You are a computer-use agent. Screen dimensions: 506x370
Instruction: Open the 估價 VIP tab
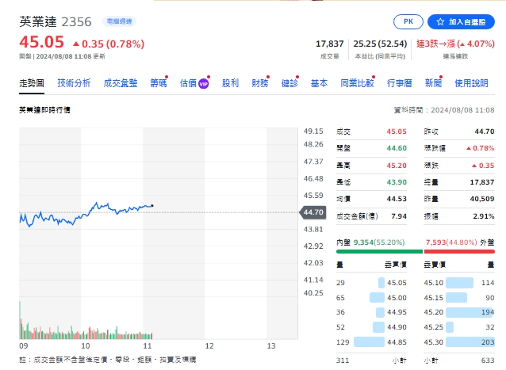(194, 83)
